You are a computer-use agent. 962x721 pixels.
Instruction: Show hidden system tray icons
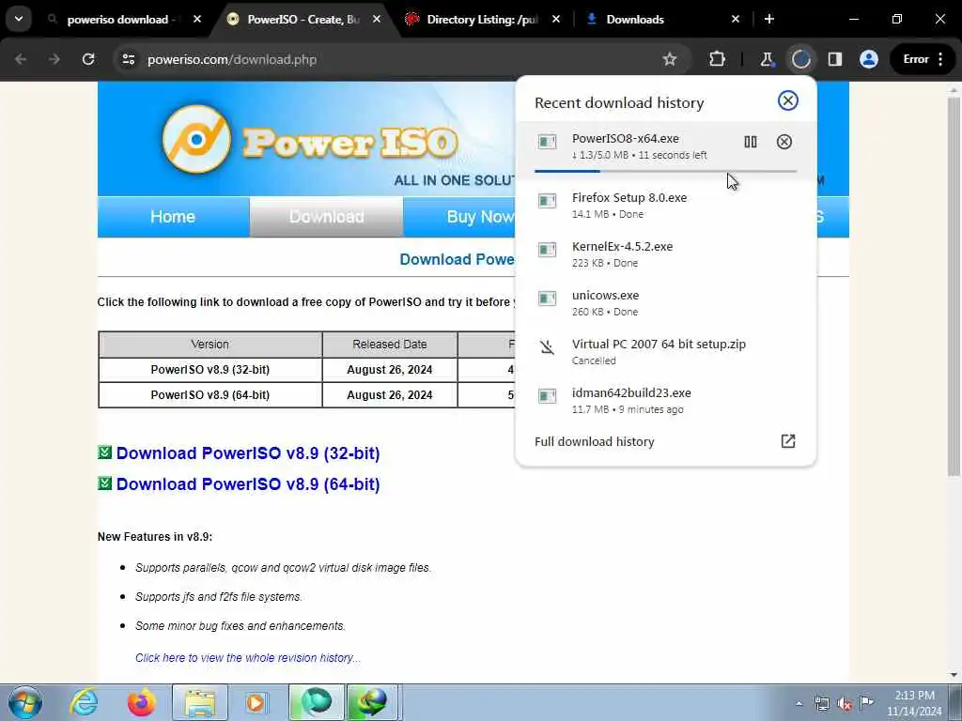click(799, 704)
